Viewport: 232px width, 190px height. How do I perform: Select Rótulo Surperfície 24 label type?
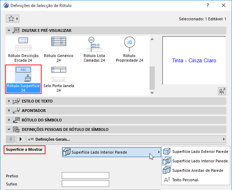[x=24, y=79]
